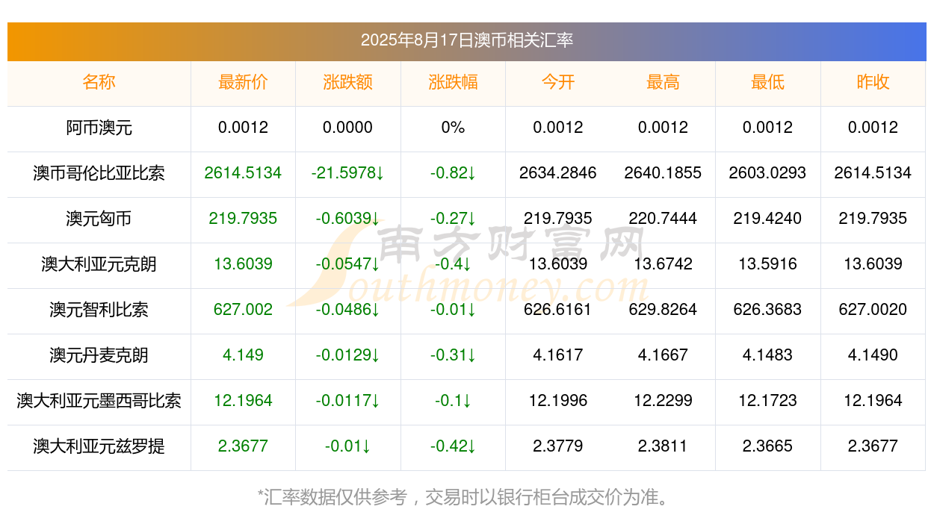Click change percent 0% for 阿币澳元
934x521 pixels.
453,128
